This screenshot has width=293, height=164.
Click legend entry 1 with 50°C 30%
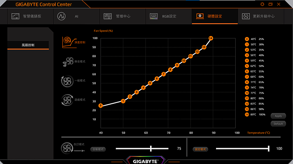[x=254, y=44]
